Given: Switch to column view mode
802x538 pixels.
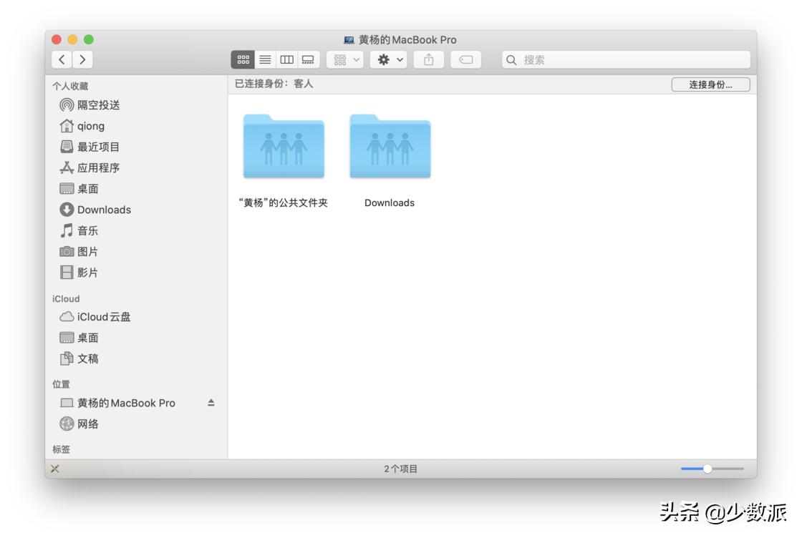Looking at the screenshot, I should [x=286, y=60].
